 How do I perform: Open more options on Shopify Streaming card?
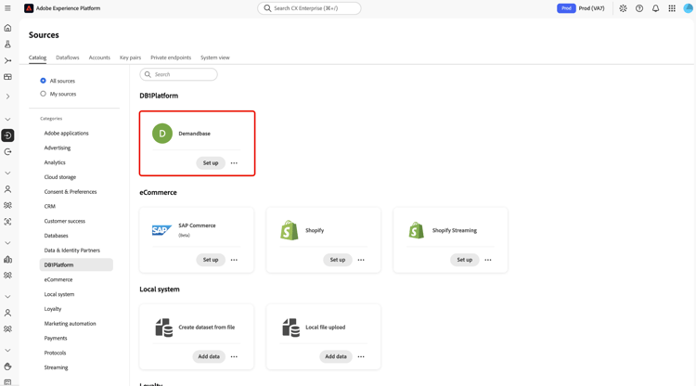(x=488, y=260)
